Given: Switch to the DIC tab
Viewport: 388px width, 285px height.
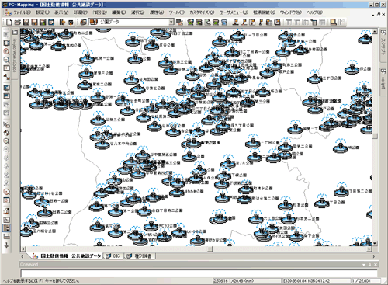Looking at the screenshot, I should click(x=114, y=256).
